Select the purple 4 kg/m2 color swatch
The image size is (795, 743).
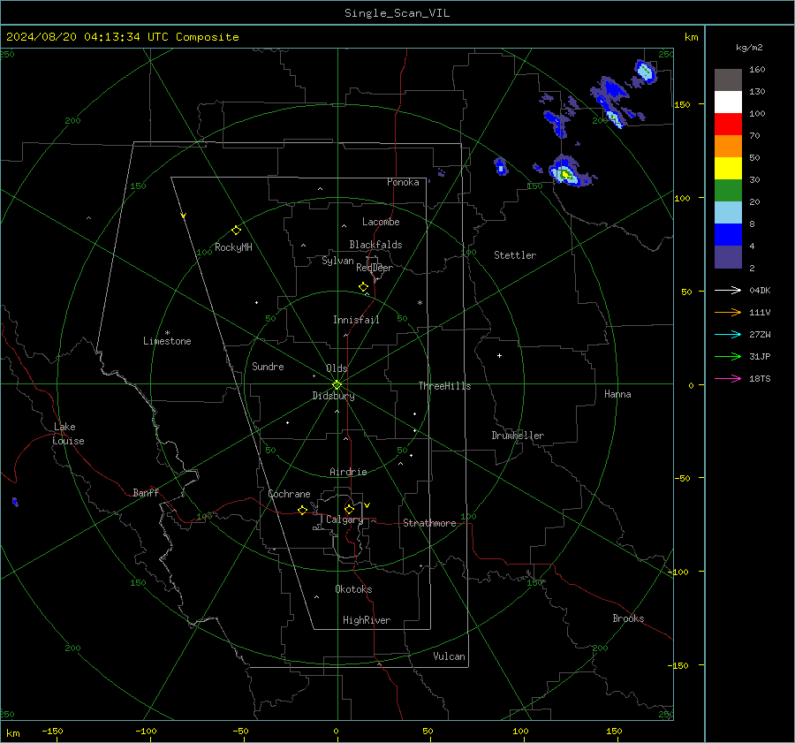pos(728,256)
